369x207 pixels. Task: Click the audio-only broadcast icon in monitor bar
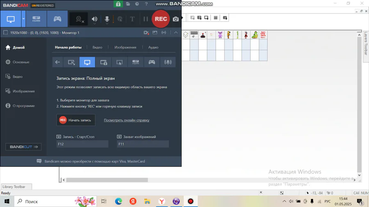point(164,33)
